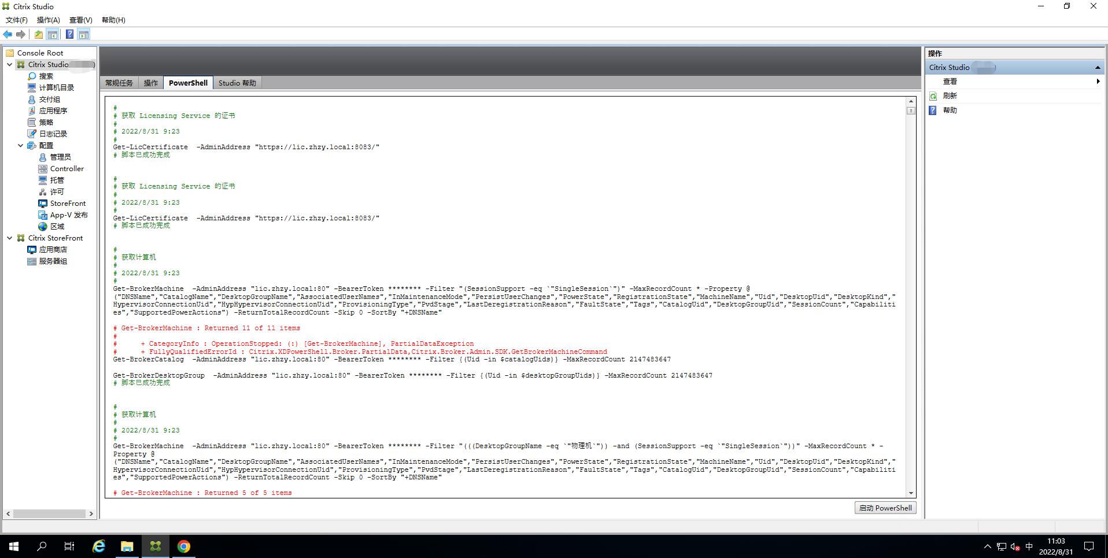Click the blue Help toolbar icon
This screenshot has height=558, width=1108.
pyautogui.click(x=69, y=34)
